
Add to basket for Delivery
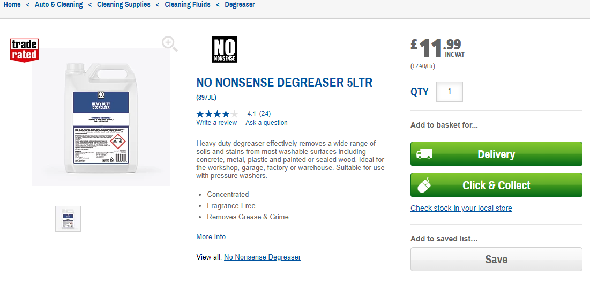(496, 154)
